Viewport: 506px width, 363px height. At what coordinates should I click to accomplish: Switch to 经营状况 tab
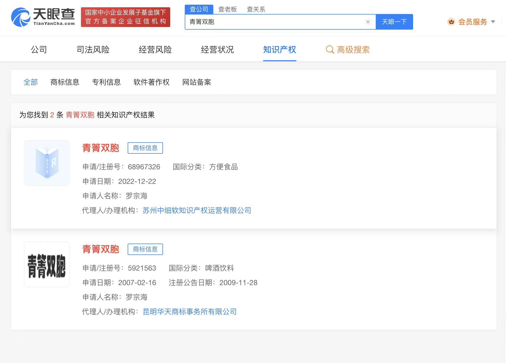[x=217, y=49]
